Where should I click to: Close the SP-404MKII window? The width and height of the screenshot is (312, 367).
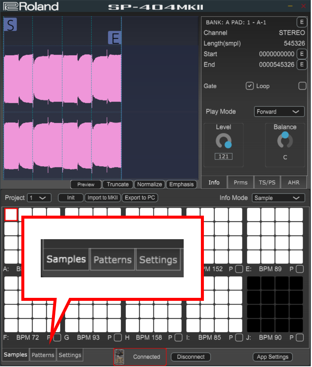304,6
